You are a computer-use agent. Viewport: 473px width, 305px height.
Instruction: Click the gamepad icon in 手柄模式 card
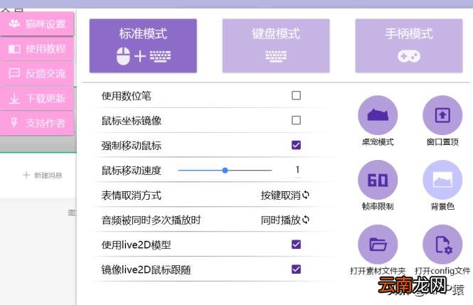coord(409,56)
